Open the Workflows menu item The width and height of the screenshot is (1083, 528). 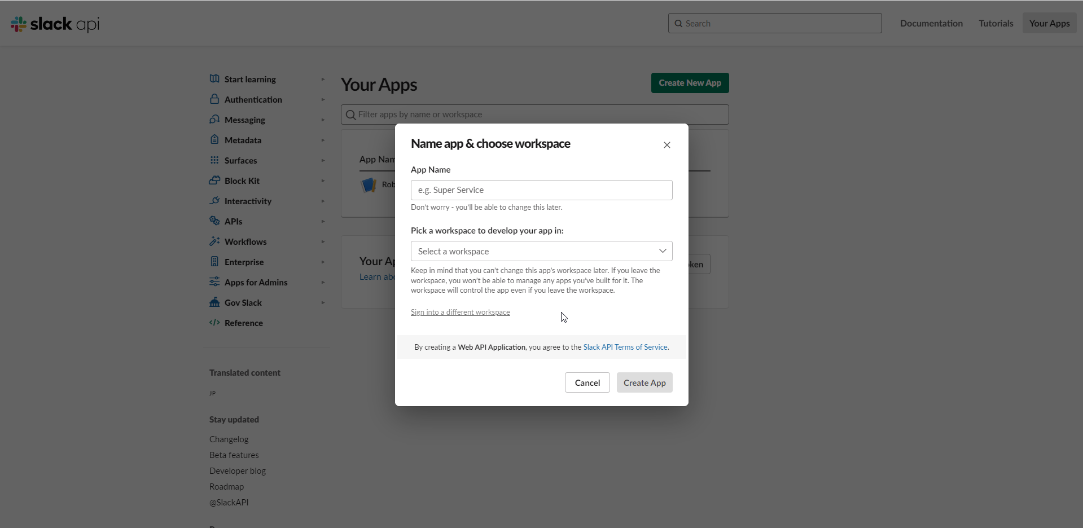pos(245,241)
